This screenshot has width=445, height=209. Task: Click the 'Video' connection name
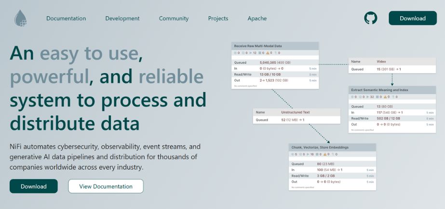pos(381,61)
